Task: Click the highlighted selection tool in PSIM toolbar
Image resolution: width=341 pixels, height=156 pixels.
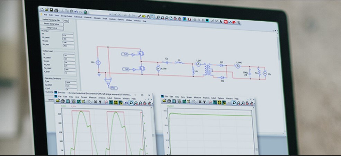Action: point(152,17)
